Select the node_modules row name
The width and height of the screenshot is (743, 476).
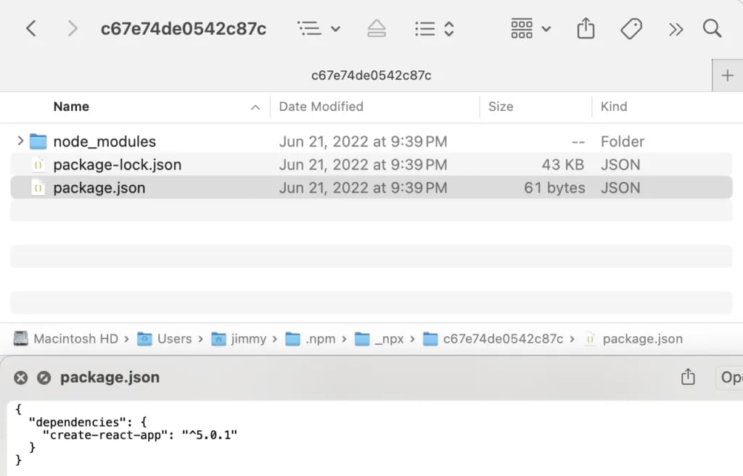[x=104, y=141]
